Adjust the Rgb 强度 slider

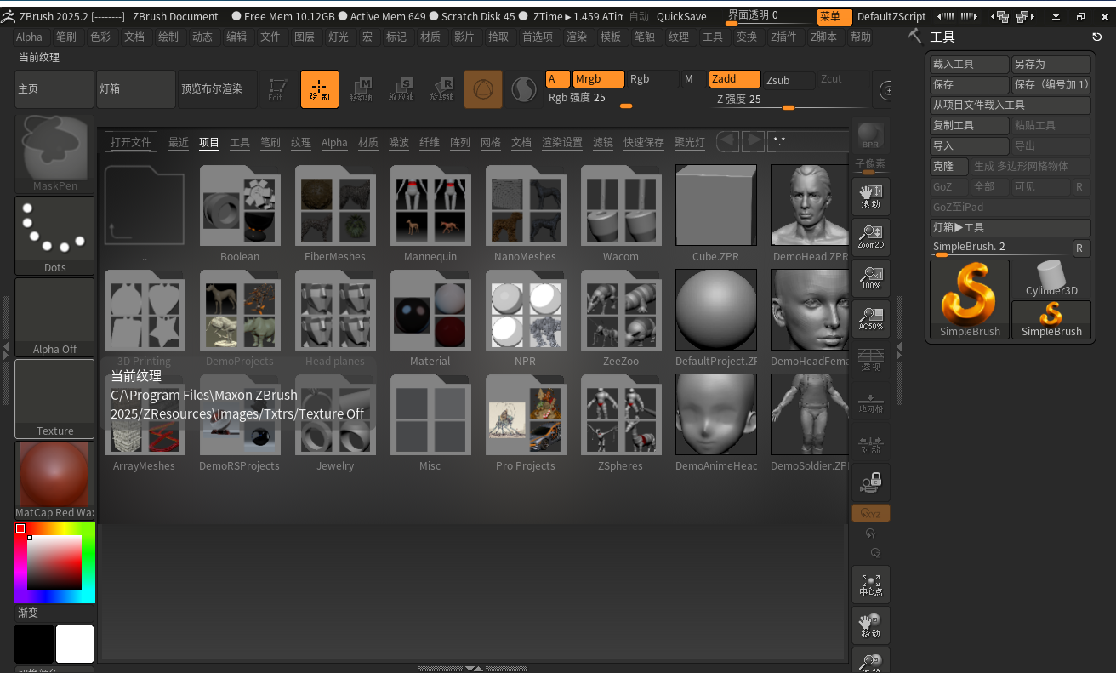625,102
